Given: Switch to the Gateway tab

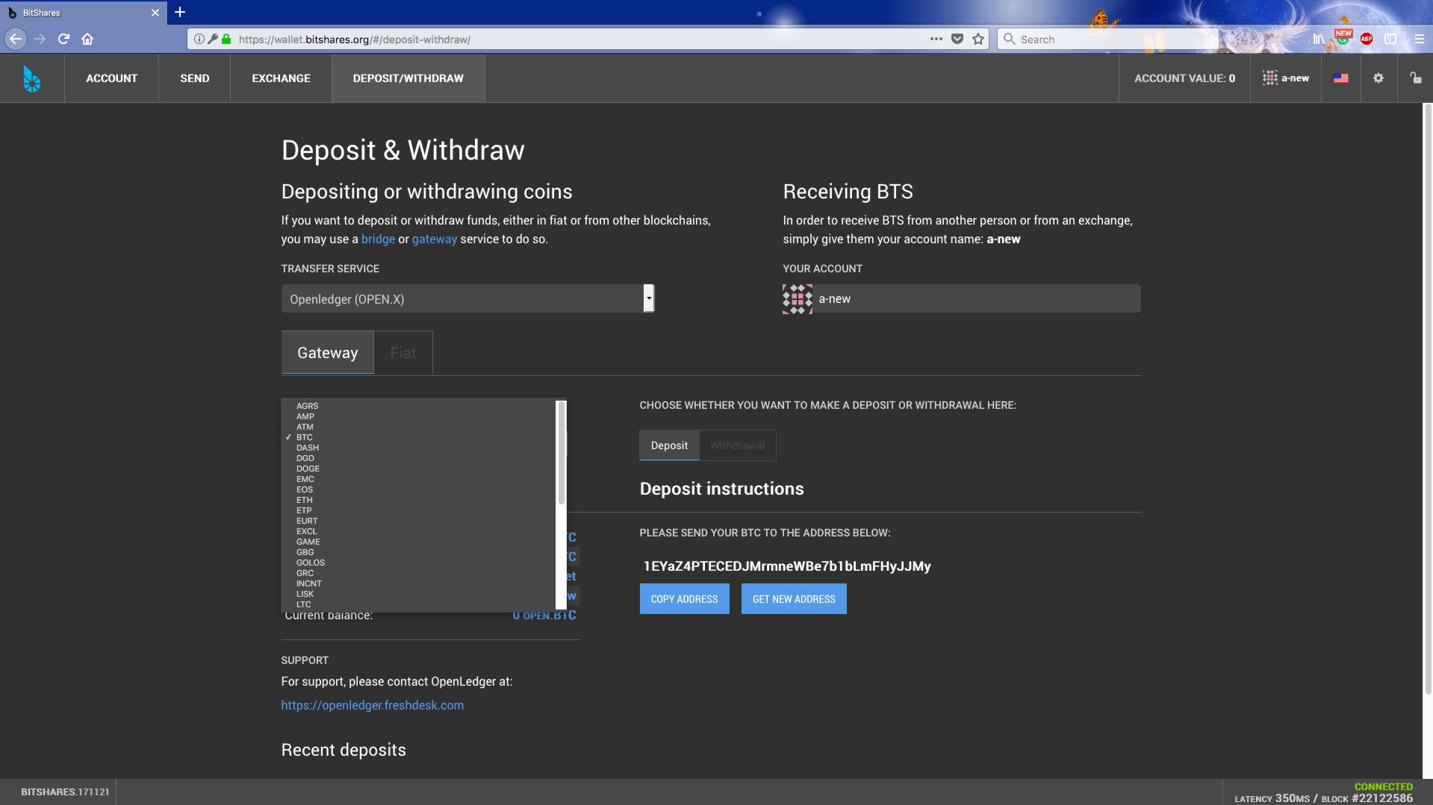Looking at the screenshot, I should (x=327, y=352).
